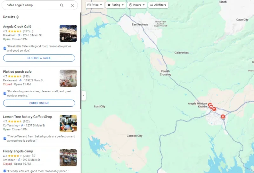Click the Fourth Crossing map label

(165, 73)
